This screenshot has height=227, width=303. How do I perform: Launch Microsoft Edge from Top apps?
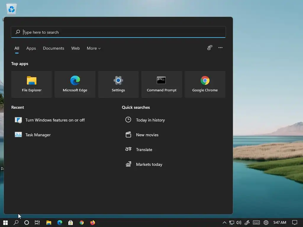[x=75, y=84]
